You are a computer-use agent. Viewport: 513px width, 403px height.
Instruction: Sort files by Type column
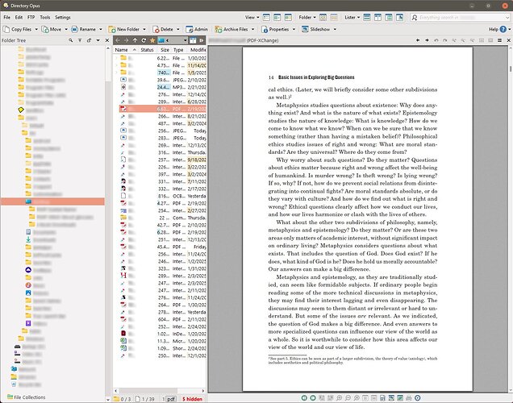pyautogui.click(x=178, y=50)
